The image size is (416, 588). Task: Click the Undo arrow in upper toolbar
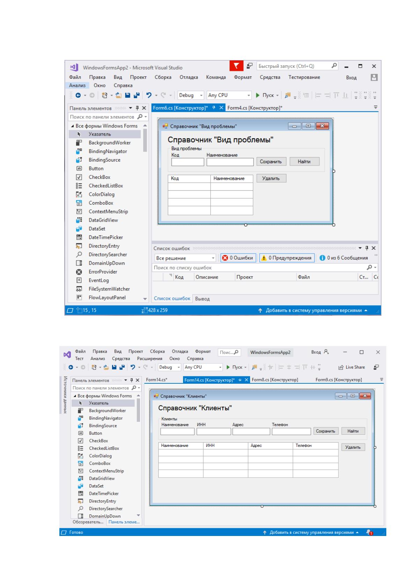pos(149,95)
